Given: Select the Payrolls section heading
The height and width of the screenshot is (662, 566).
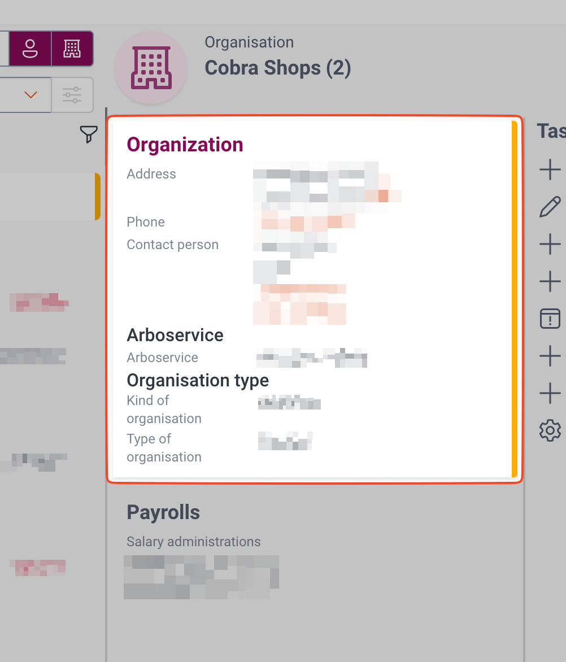Looking at the screenshot, I should click(x=163, y=512).
